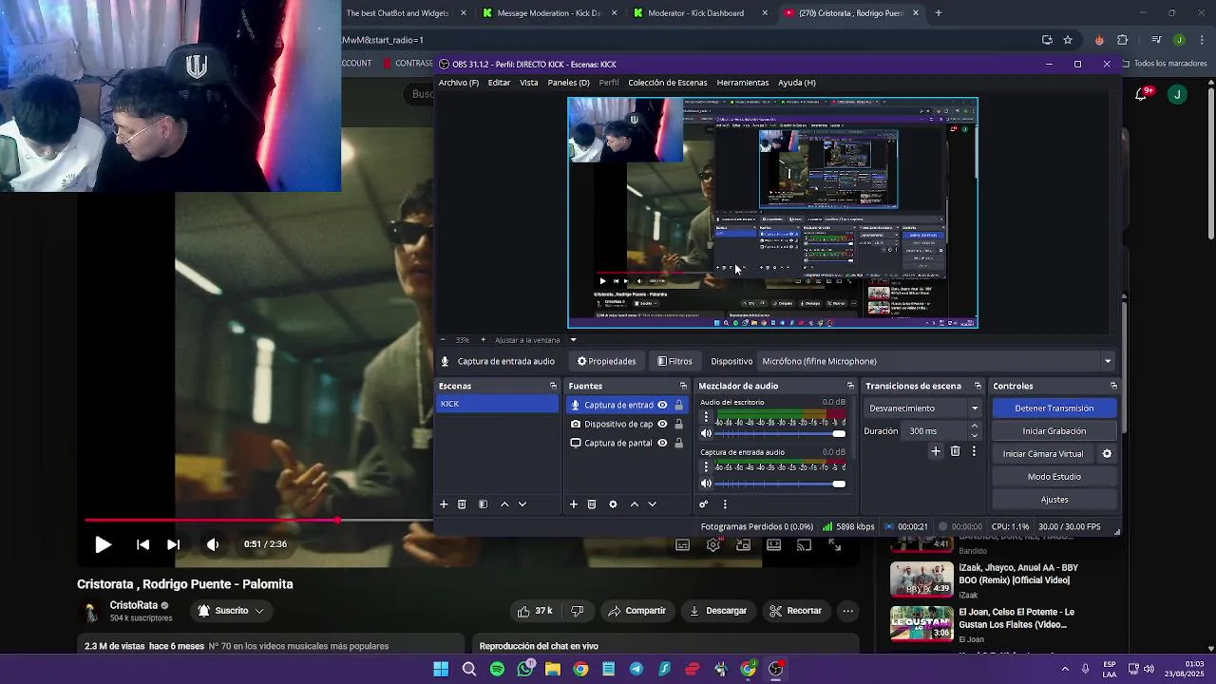Move source up in Fuentes toolbar
This screenshot has width=1216, height=684.
pos(635,504)
